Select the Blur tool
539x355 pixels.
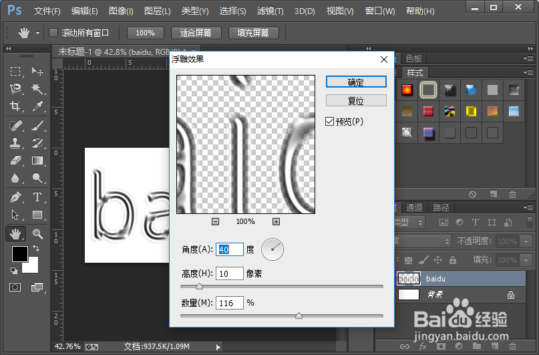15,178
